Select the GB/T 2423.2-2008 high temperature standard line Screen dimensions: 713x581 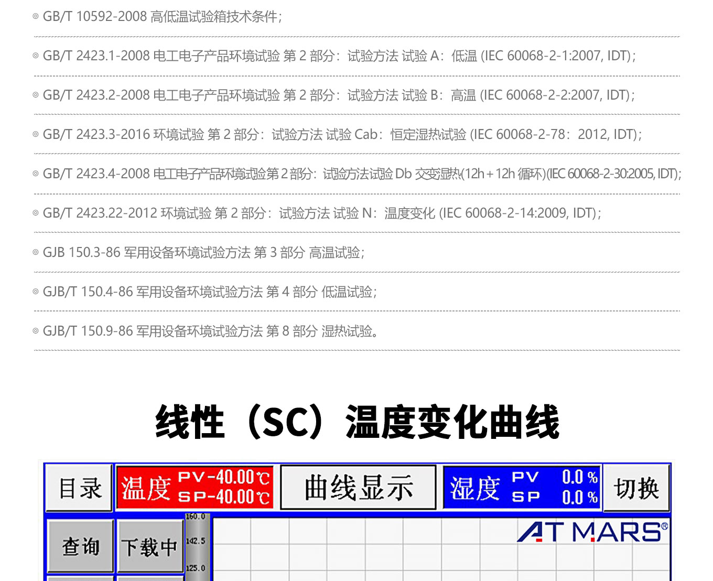coord(338,95)
